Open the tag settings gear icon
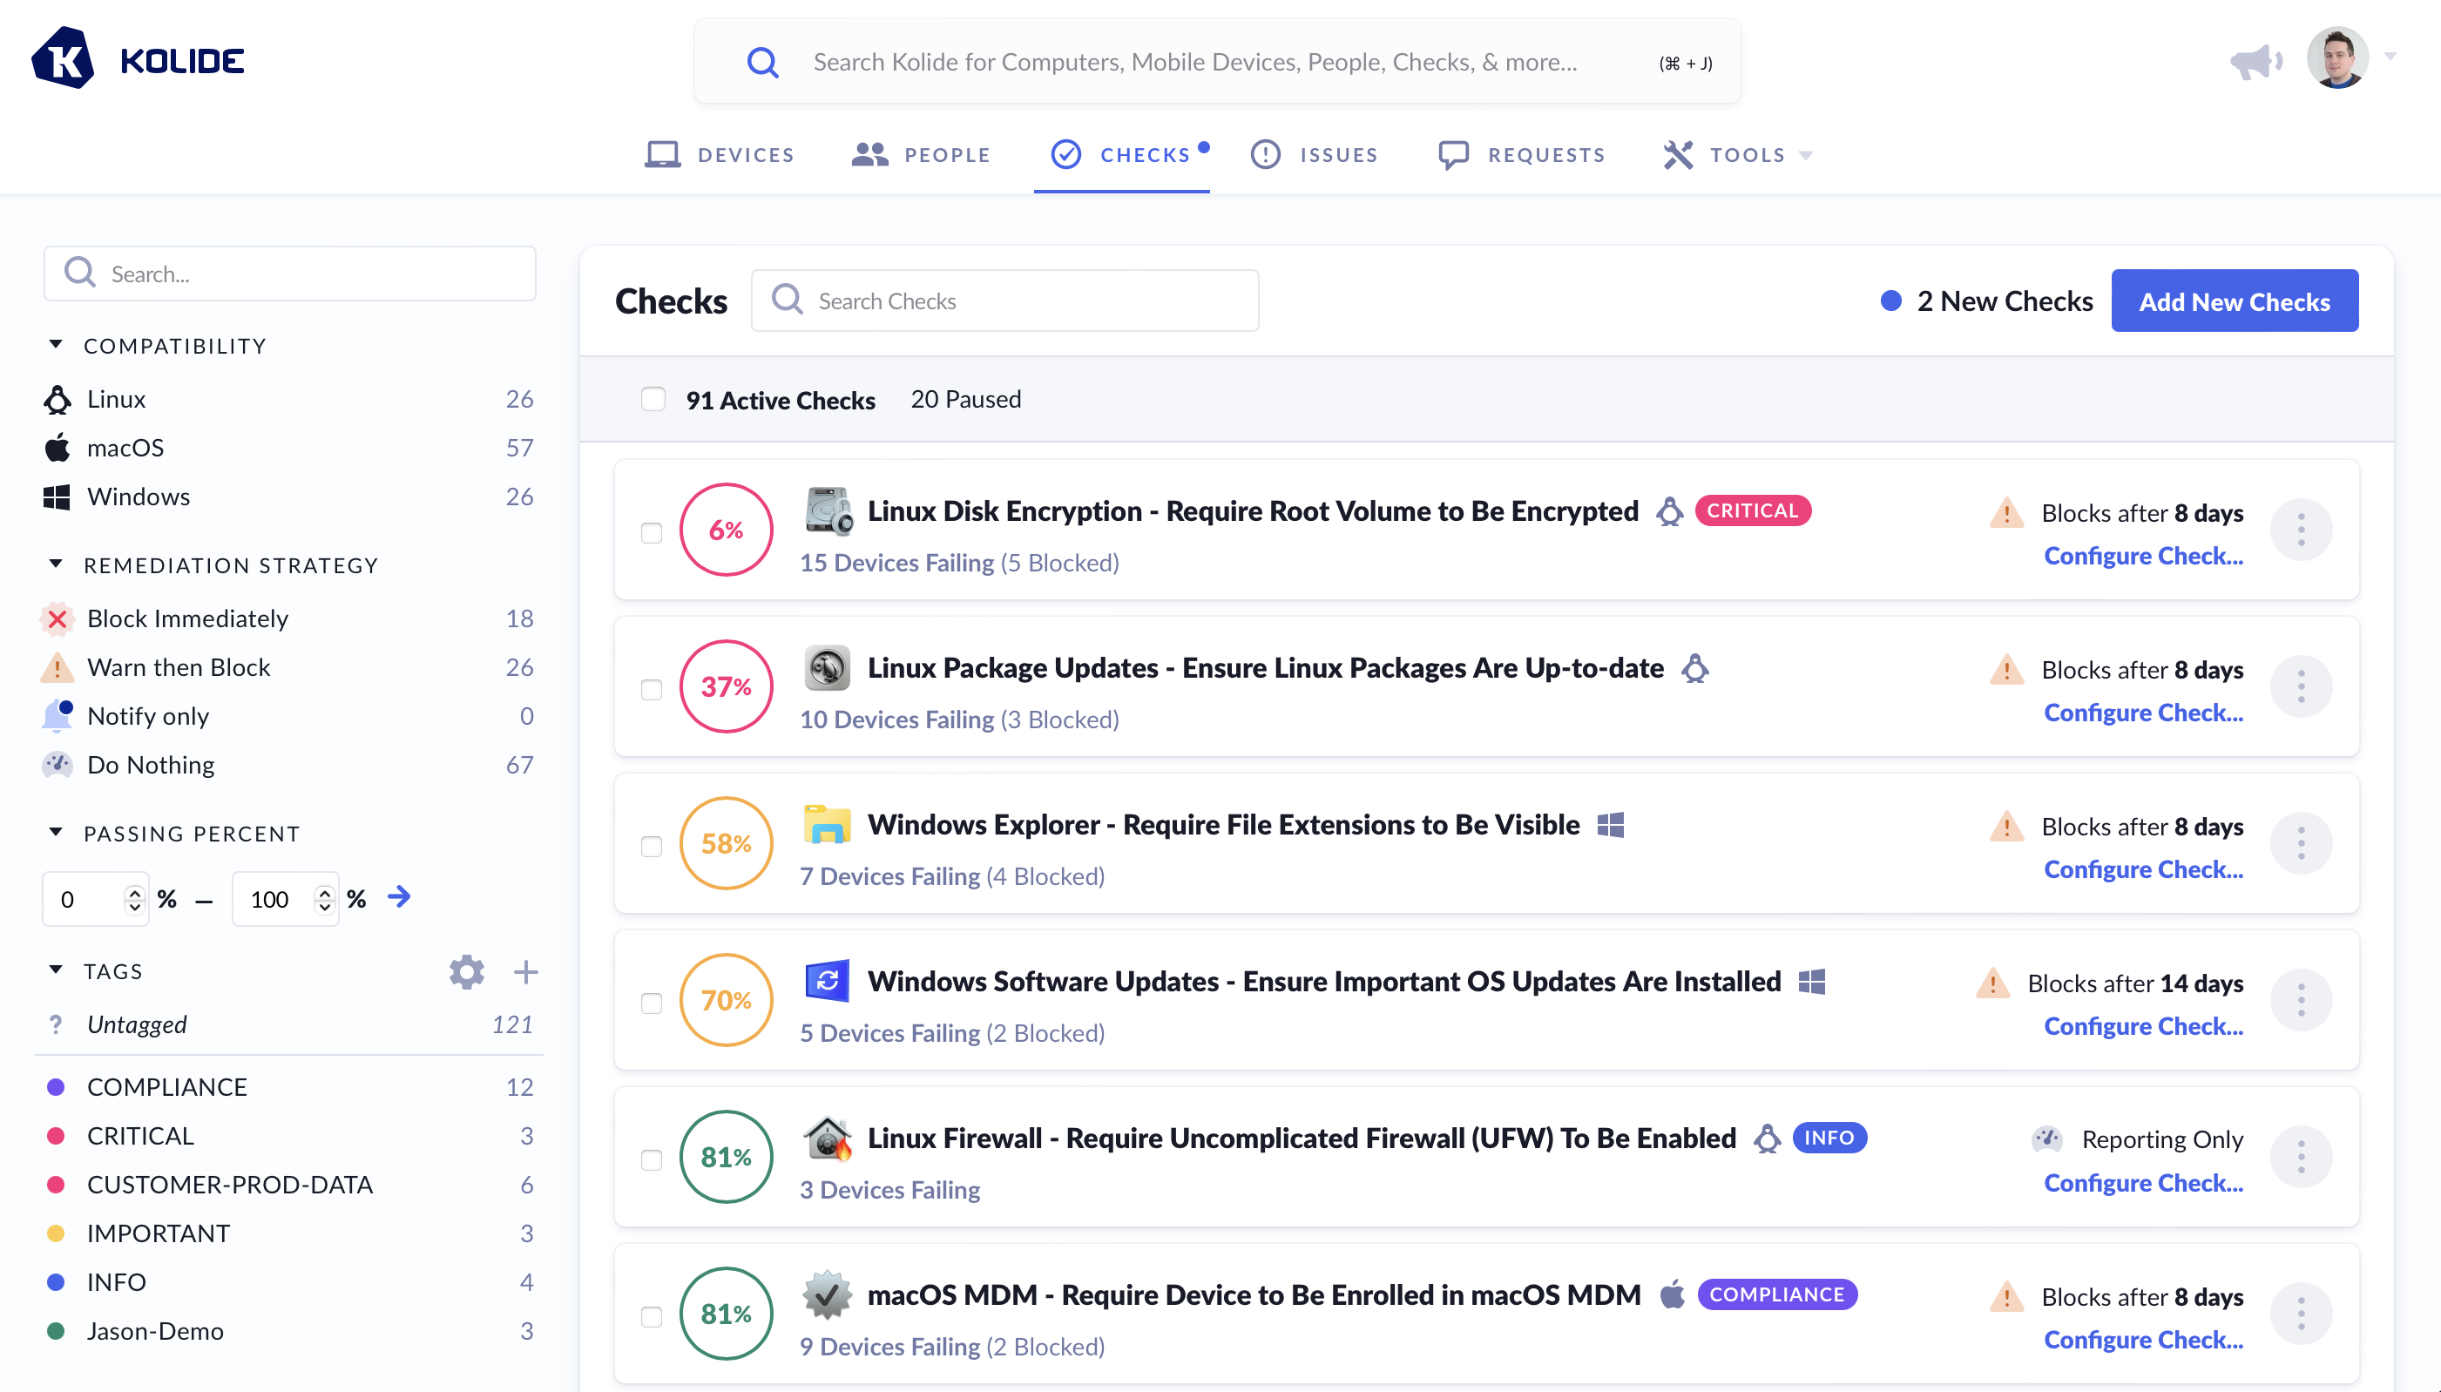2441x1392 pixels. coord(467,971)
